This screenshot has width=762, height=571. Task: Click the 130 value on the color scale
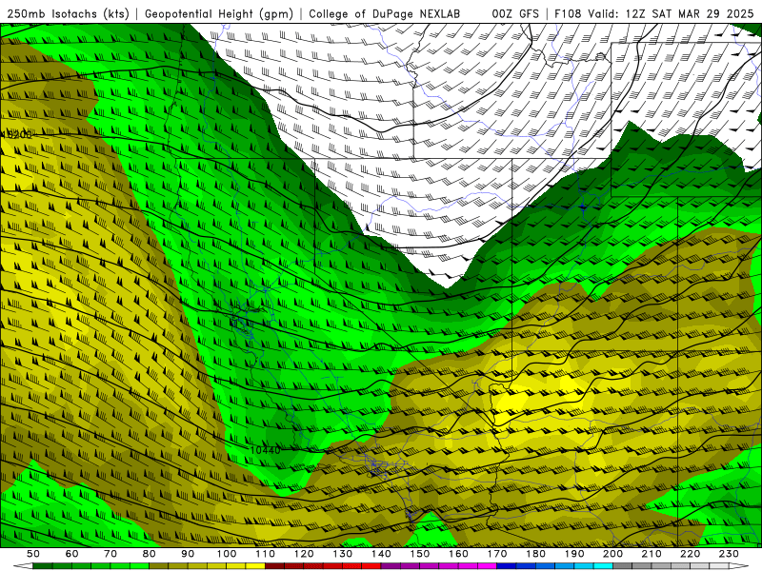[x=342, y=554]
